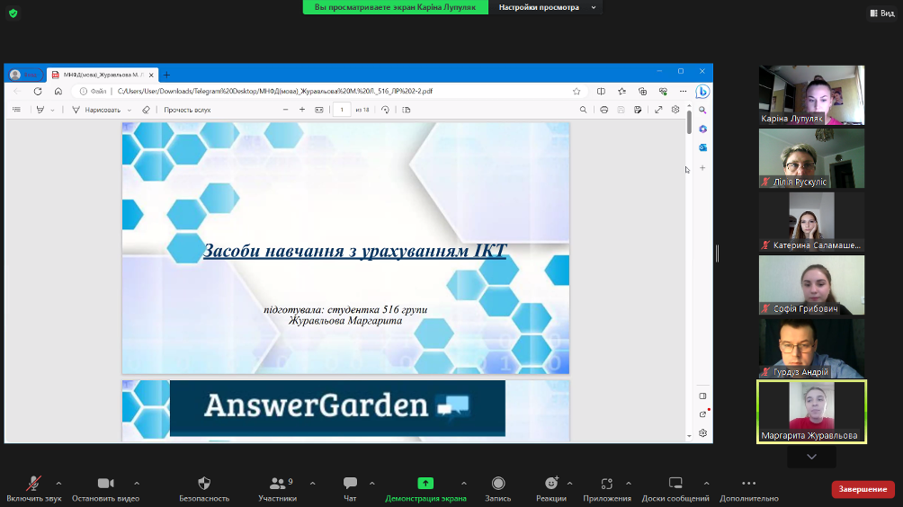Expand video options arrow next to camera

137,483
